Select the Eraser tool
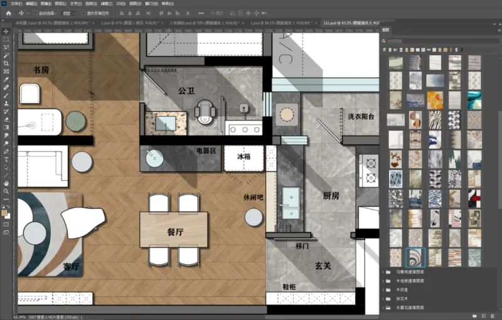The width and height of the screenshot is (502, 320). 6,119
